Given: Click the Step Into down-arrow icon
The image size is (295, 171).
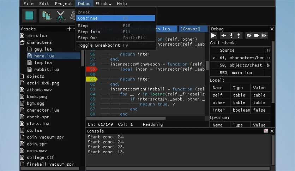Looking at the screenshot, I should click(x=231, y=35).
